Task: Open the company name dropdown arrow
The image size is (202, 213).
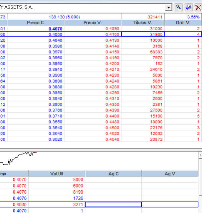Action: (169, 7)
